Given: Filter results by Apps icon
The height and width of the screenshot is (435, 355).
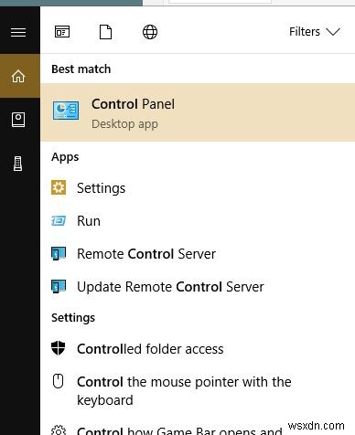Looking at the screenshot, I should [62, 32].
